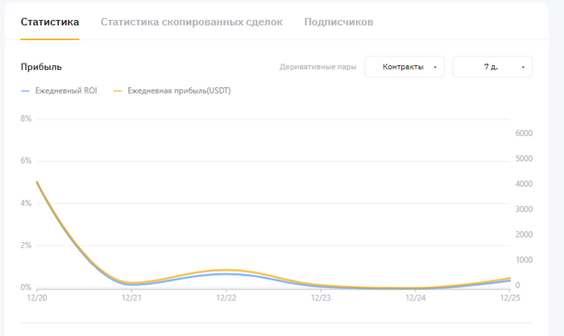This screenshot has width=564, height=336.
Task: Switch to Статистика скопированных сделок tab
Action: (x=192, y=22)
